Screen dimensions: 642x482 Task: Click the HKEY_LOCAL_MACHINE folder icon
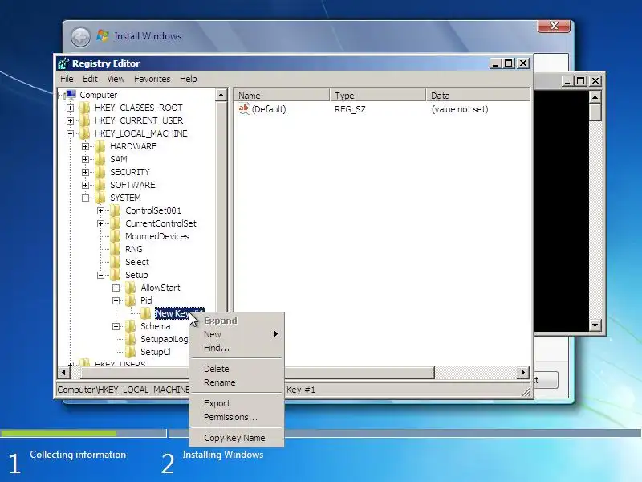(85, 133)
